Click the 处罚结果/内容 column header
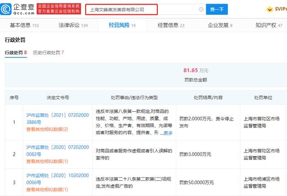Image resolution: width=287 pixels, height=196 pixels. click(208, 98)
